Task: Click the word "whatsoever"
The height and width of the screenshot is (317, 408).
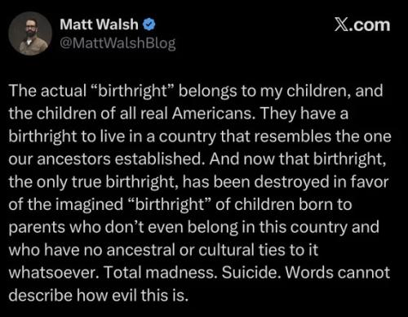Action: coord(54,272)
